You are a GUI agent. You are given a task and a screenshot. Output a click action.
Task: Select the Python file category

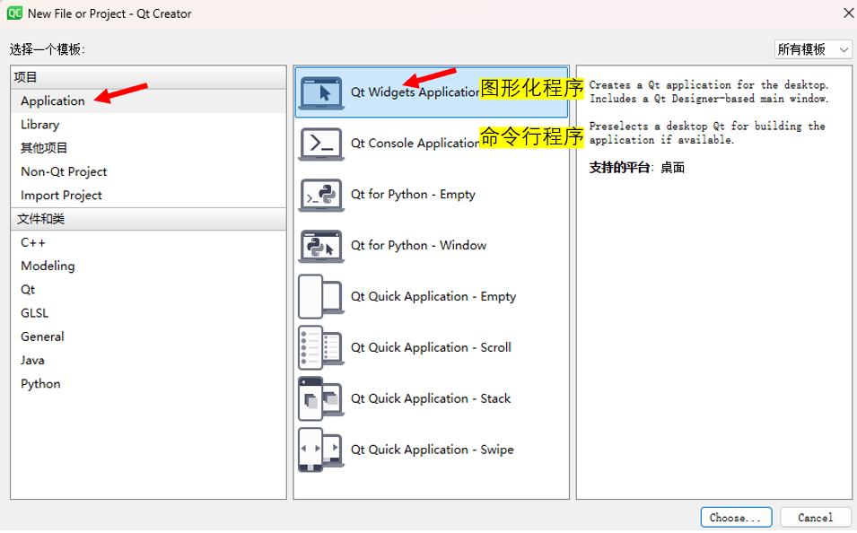(148, 384)
